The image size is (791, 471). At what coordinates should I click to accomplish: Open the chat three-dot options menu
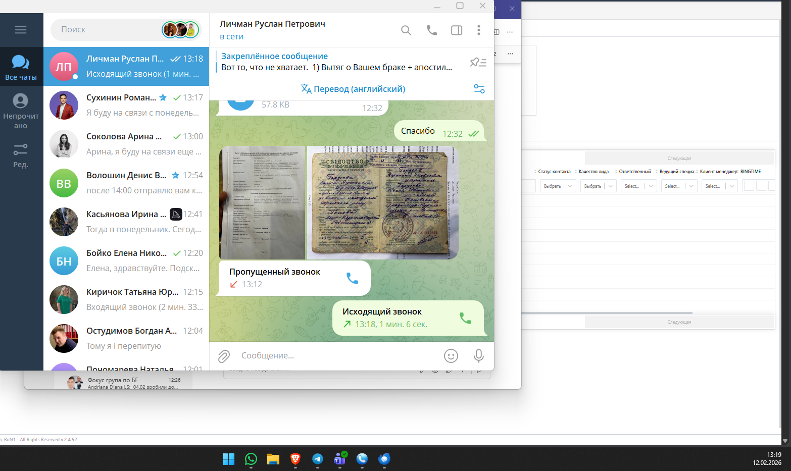tap(479, 30)
